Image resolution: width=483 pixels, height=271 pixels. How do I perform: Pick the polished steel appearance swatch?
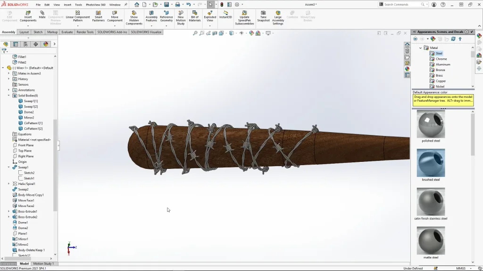click(431, 124)
